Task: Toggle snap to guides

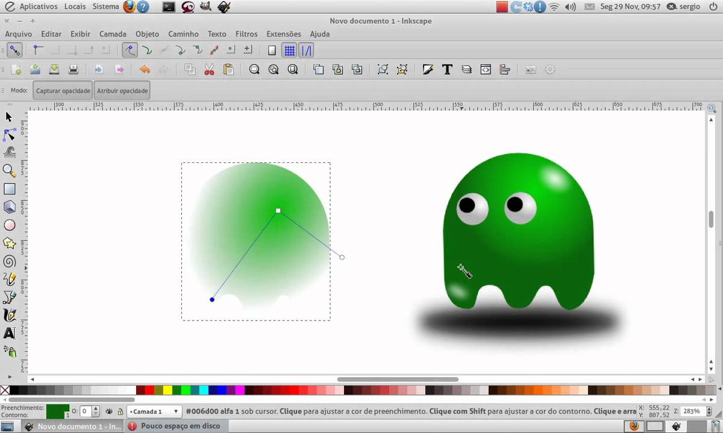Action: point(307,51)
